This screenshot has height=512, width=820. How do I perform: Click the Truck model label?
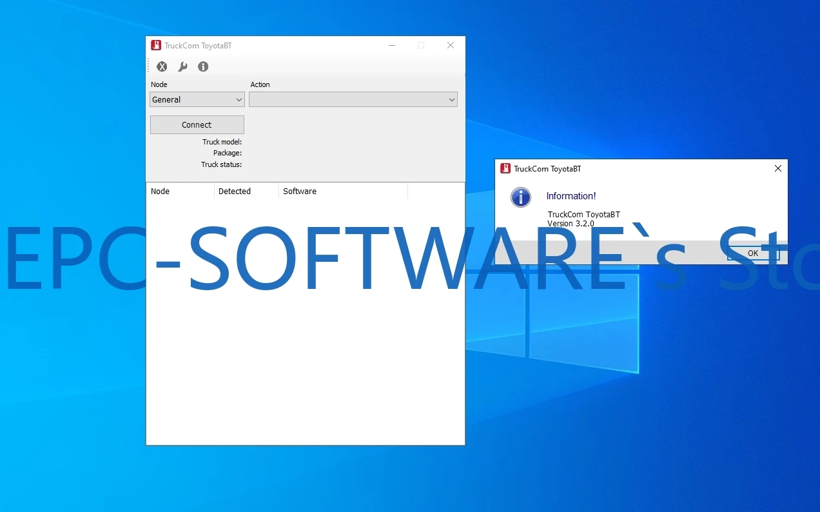point(222,142)
